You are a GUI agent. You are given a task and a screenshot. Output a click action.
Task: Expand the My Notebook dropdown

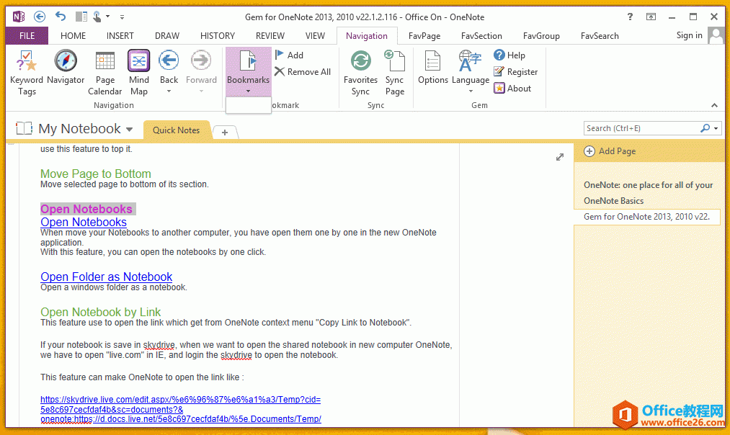(130, 130)
